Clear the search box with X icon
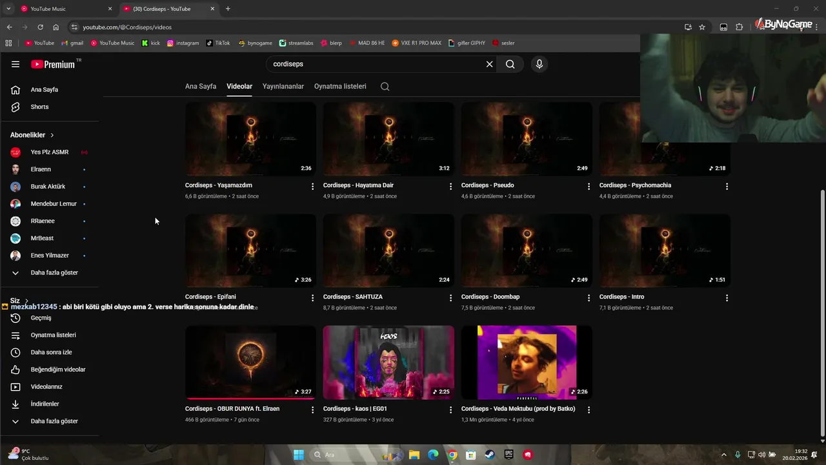This screenshot has width=826, height=465. click(489, 64)
